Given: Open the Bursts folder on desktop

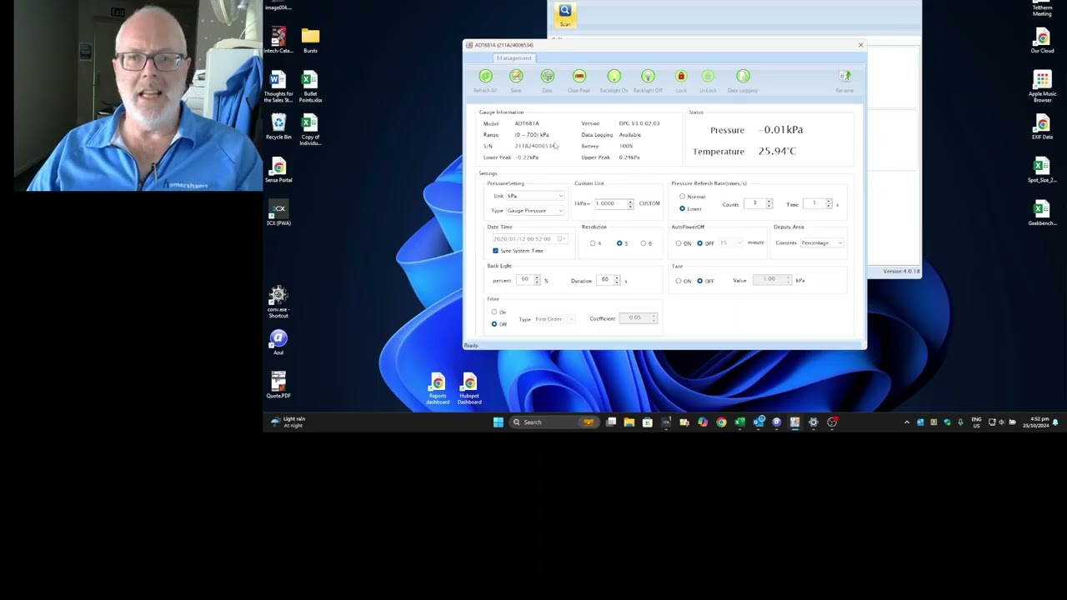Looking at the screenshot, I should (310, 39).
